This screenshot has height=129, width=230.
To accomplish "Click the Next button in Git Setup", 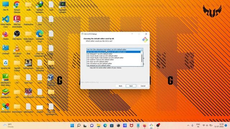I will (x=131, y=86).
